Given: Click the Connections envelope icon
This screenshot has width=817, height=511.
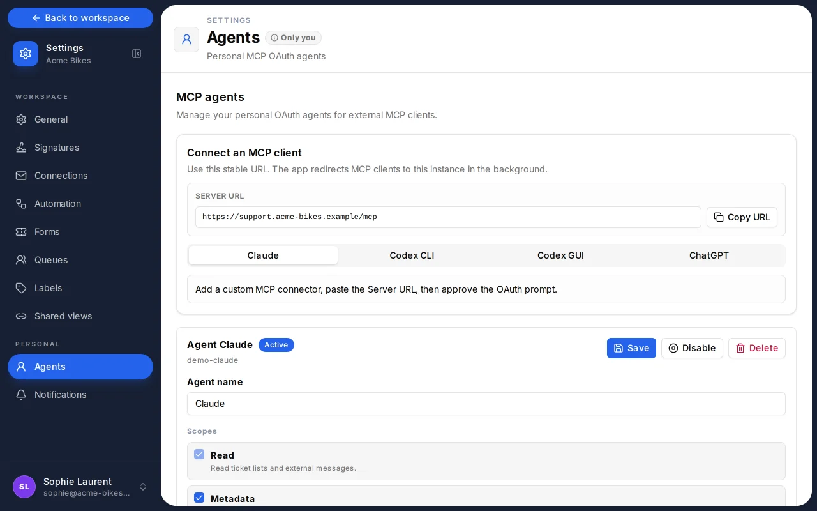Looking at the screenshot, I should [21, 176].
